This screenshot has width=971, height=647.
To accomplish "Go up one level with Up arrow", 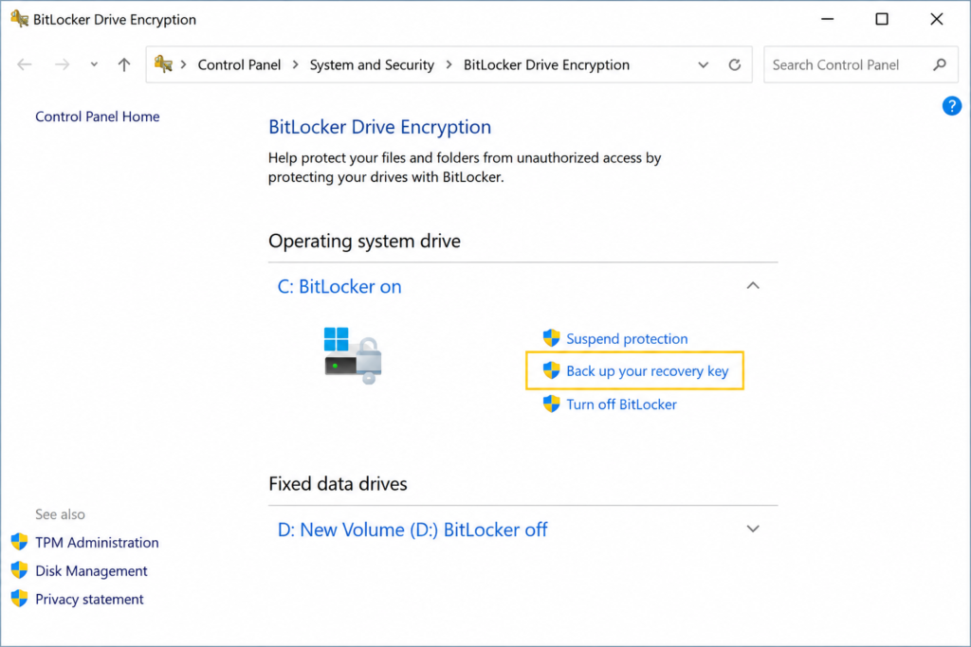I will [124, 64].
